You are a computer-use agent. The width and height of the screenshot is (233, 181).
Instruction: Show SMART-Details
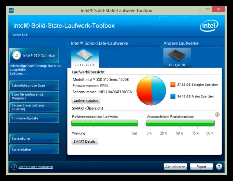tap(84, 141)
